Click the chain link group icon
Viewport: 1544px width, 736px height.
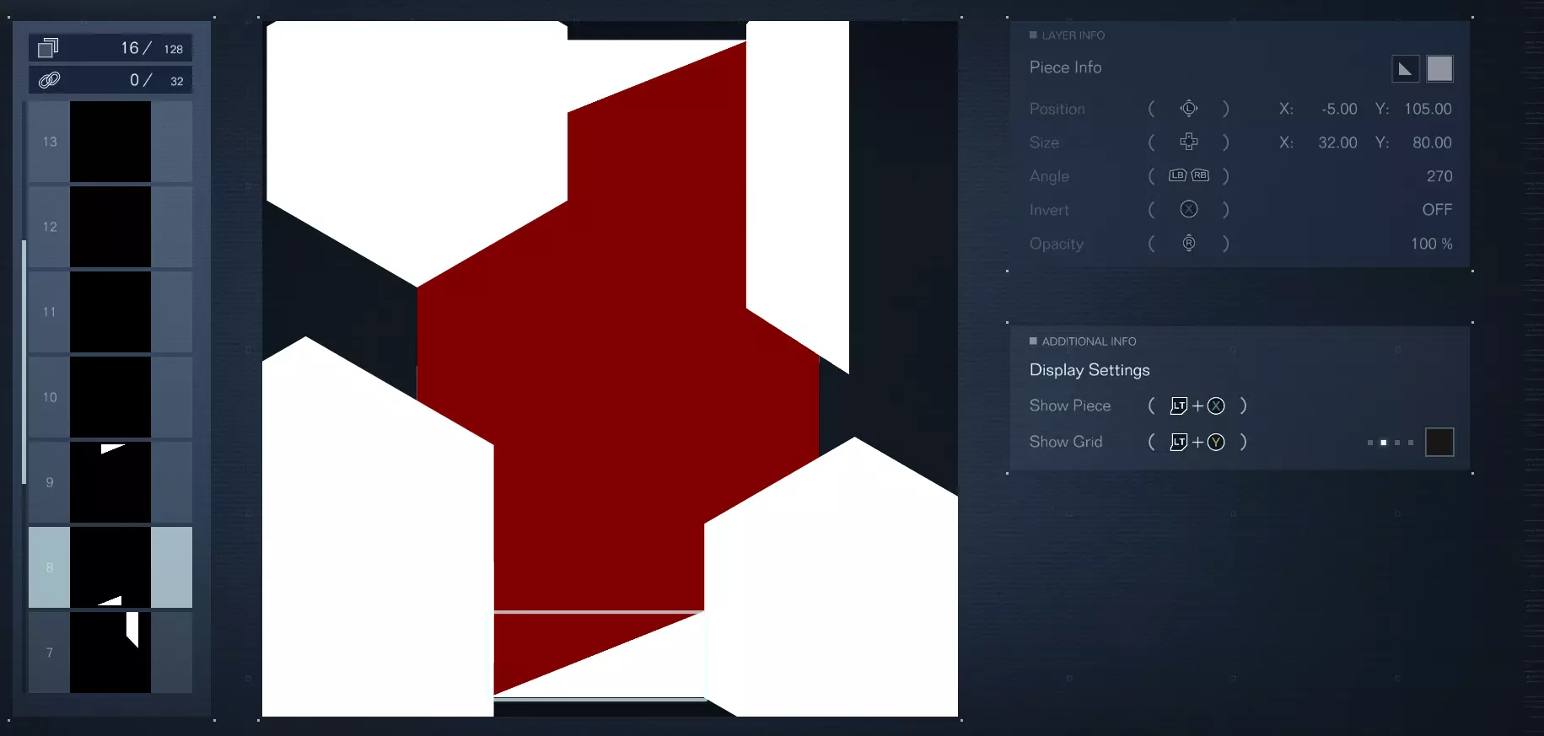[50, 80]
